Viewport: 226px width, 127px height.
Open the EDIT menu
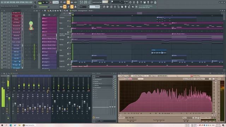[x=5, y=2]
